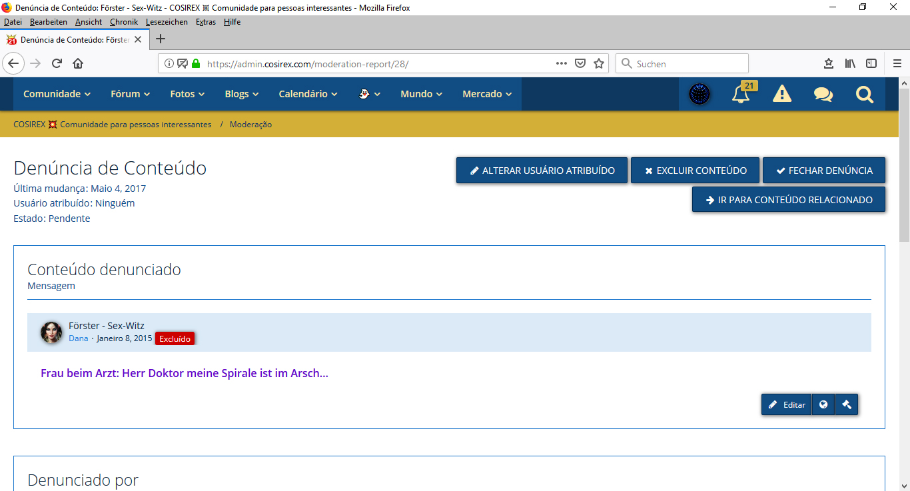The image size is (910, 491).
Task: Click the warning triangle moderation icon
Action: coord(781,94)
